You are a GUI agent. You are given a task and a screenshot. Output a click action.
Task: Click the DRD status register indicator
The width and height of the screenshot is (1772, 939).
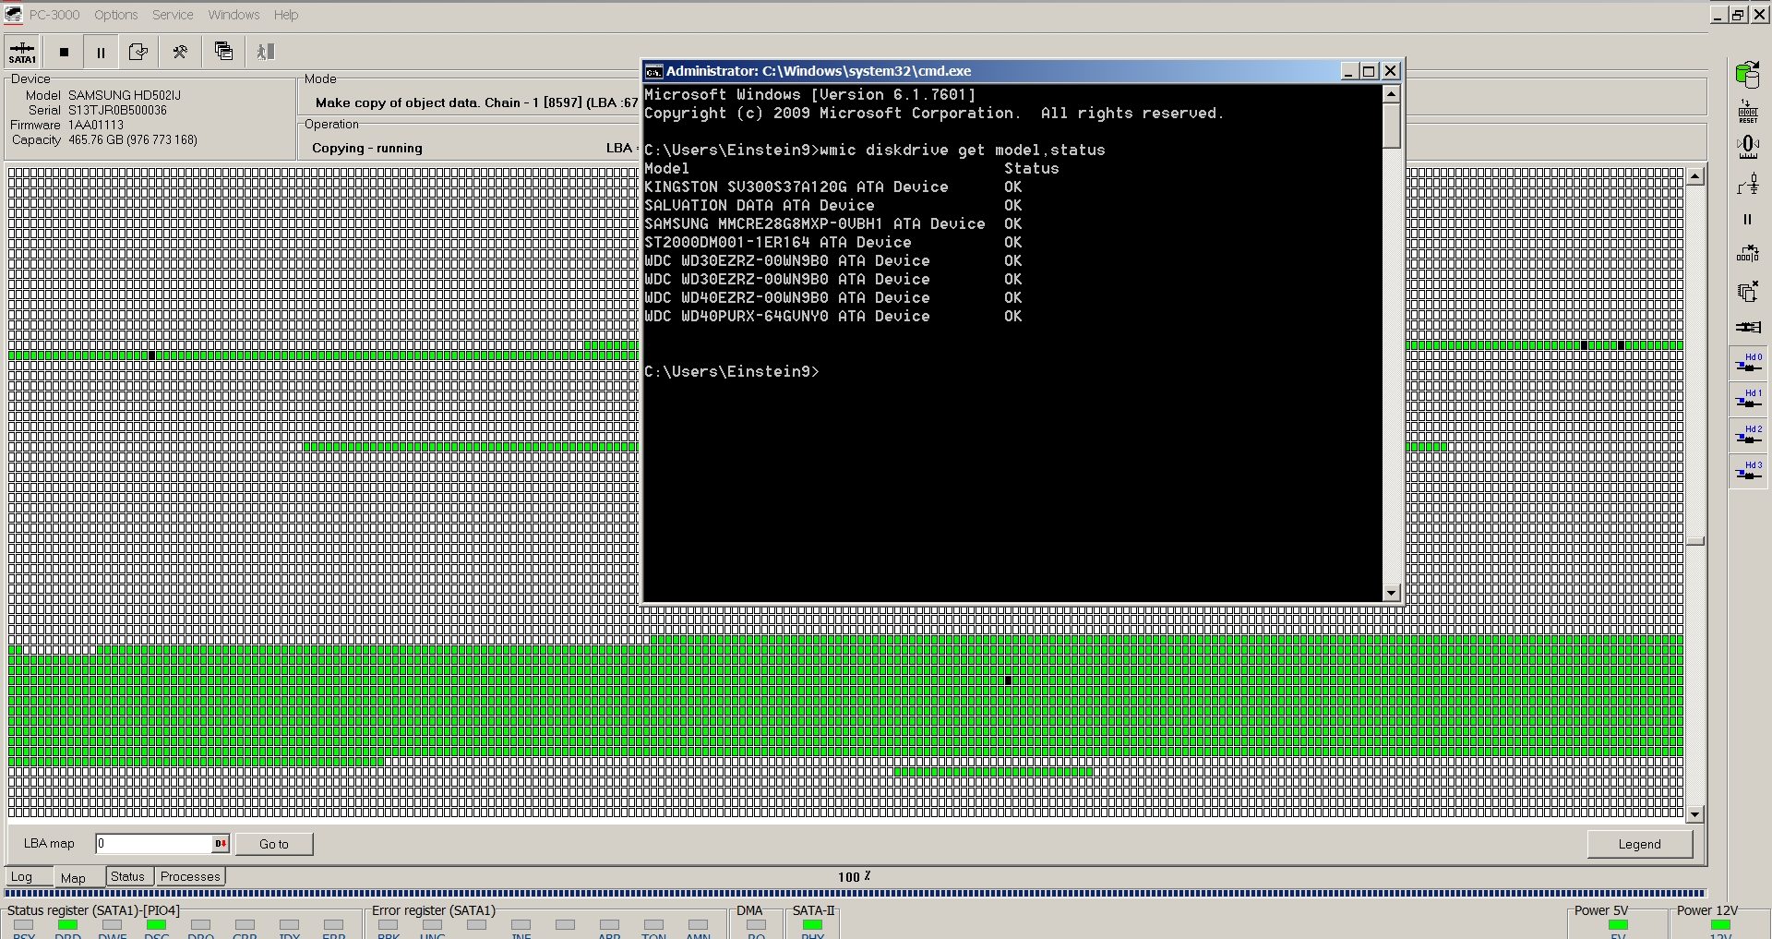point(67,924)
